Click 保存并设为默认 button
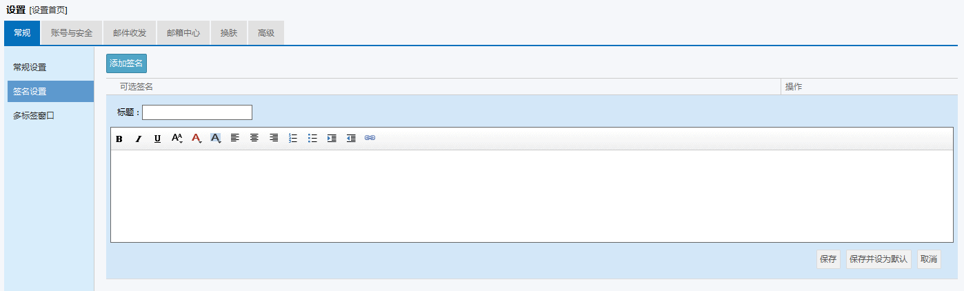This screenshot has width=964, height=291. tap(879, 259)
